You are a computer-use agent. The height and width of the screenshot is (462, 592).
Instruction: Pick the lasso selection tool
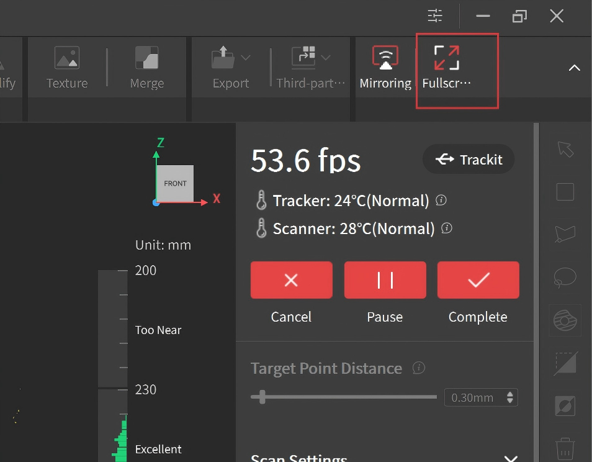tap(565, 278)
